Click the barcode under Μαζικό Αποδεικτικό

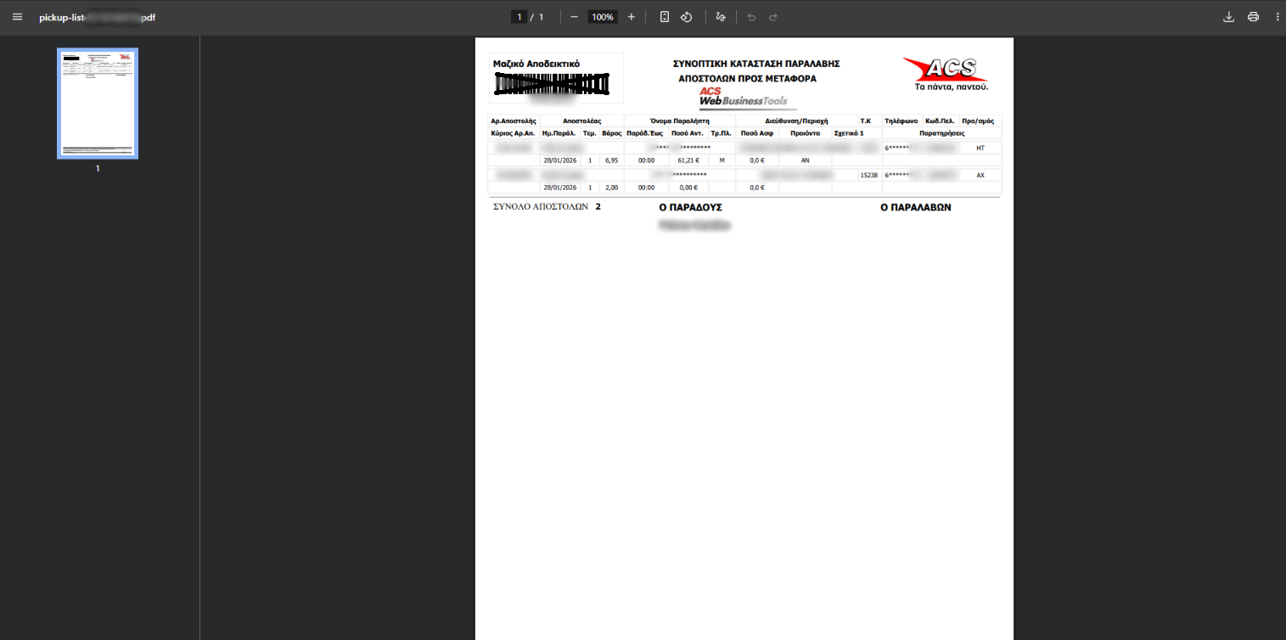pyautogui.click(x=553, y=84)
